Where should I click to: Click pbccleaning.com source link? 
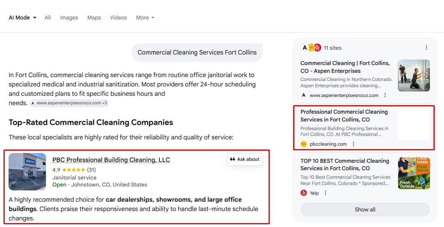[x=328, y=144]
